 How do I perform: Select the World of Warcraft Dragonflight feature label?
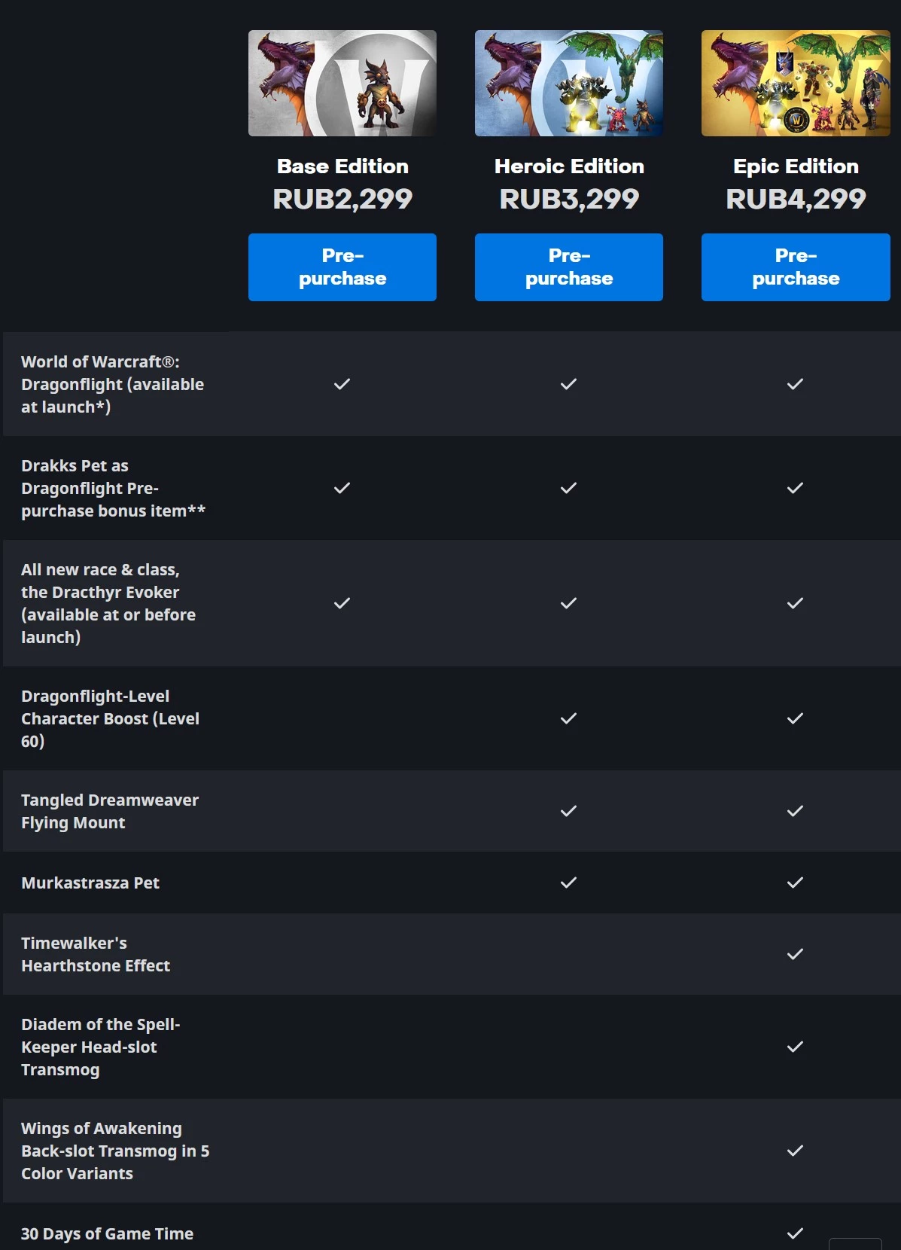pos(113,384)
